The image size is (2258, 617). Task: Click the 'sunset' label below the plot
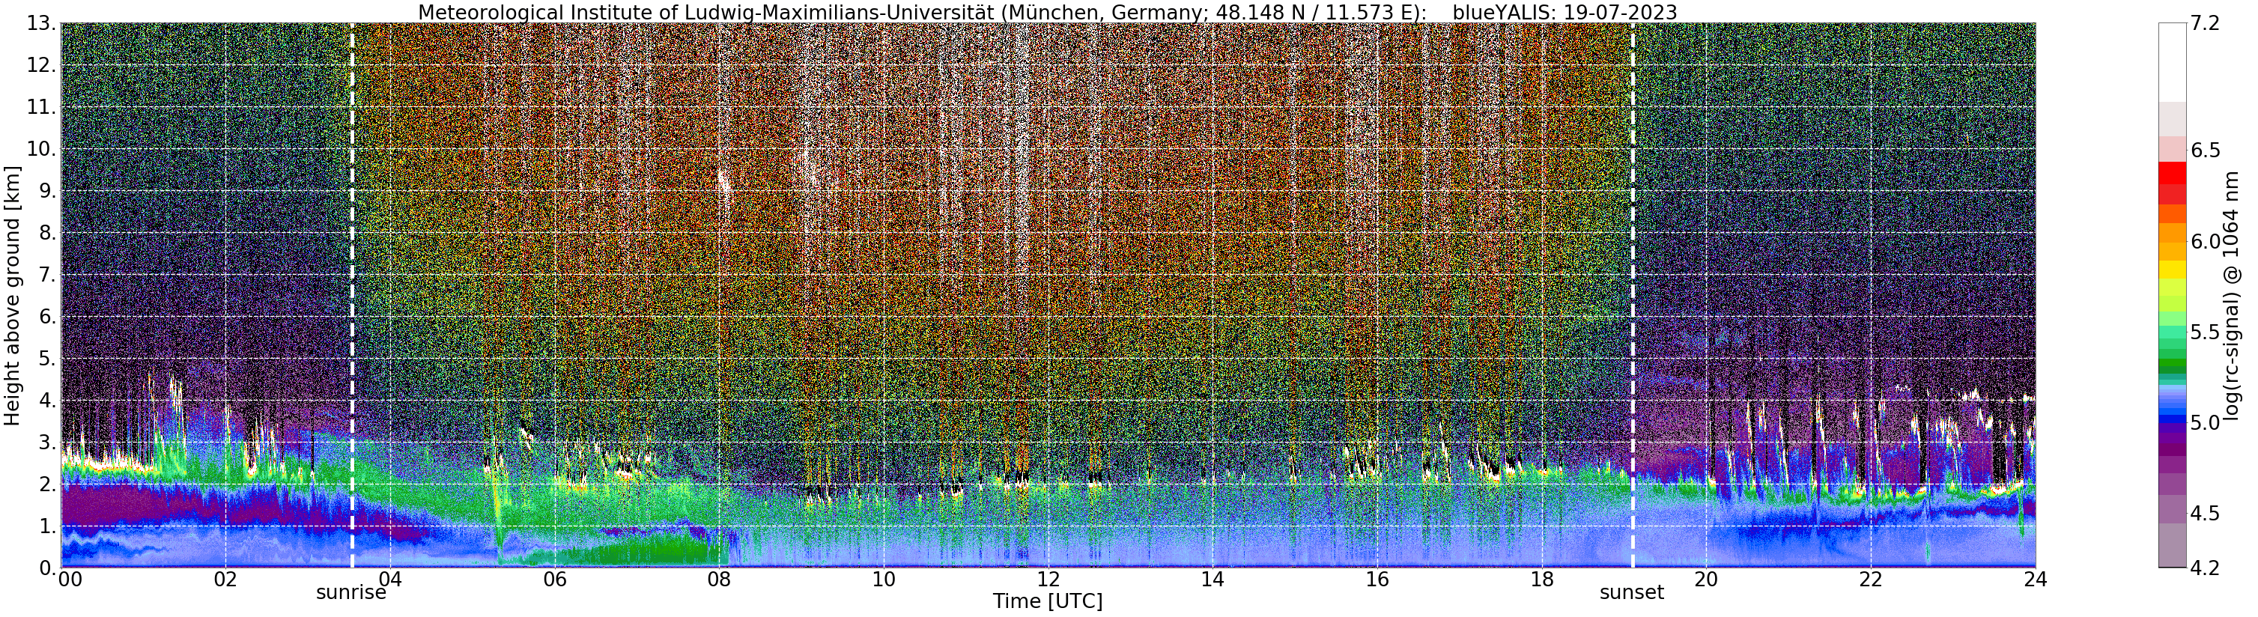1632,593
